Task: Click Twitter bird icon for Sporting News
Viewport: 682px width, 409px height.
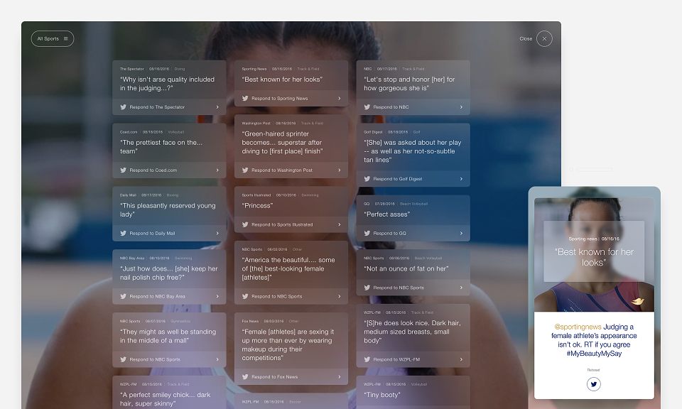Action: 245,98
